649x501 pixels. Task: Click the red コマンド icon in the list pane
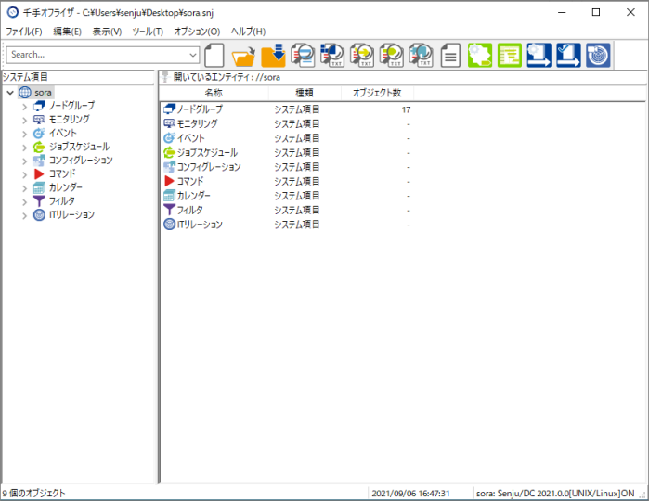(169, 181)
